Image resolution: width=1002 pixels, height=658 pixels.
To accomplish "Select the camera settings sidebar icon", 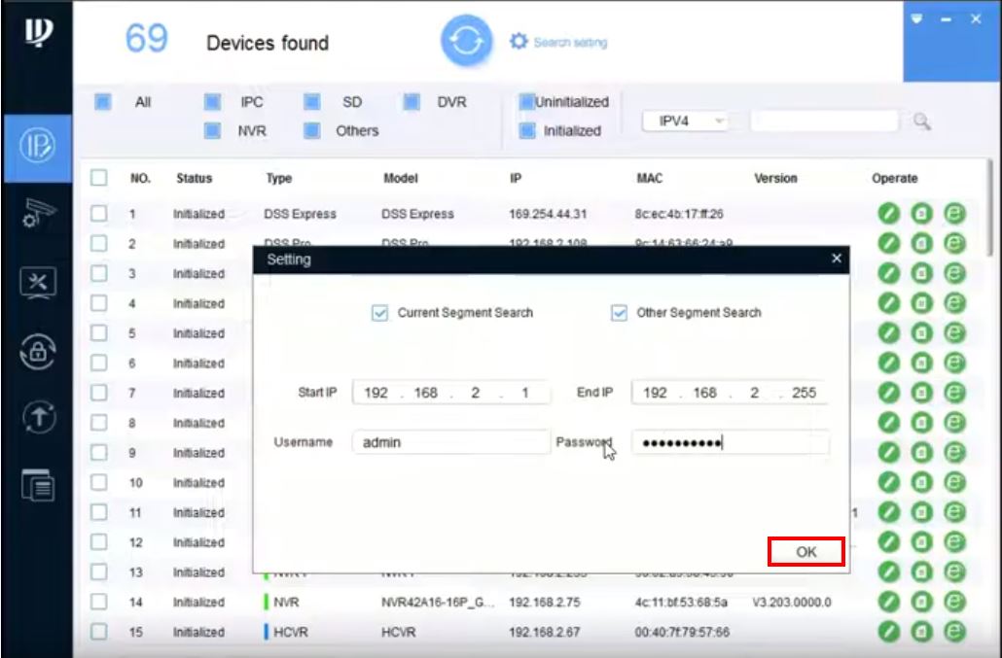I will (36, 216).
